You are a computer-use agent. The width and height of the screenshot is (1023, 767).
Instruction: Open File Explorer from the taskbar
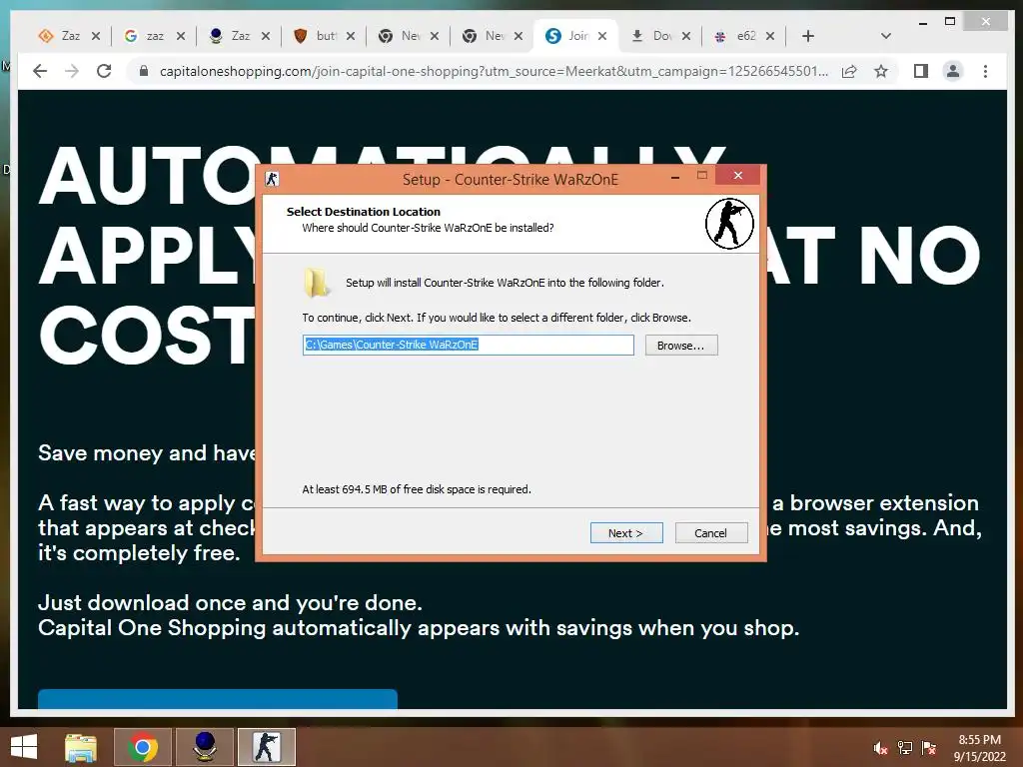[81, 747]
